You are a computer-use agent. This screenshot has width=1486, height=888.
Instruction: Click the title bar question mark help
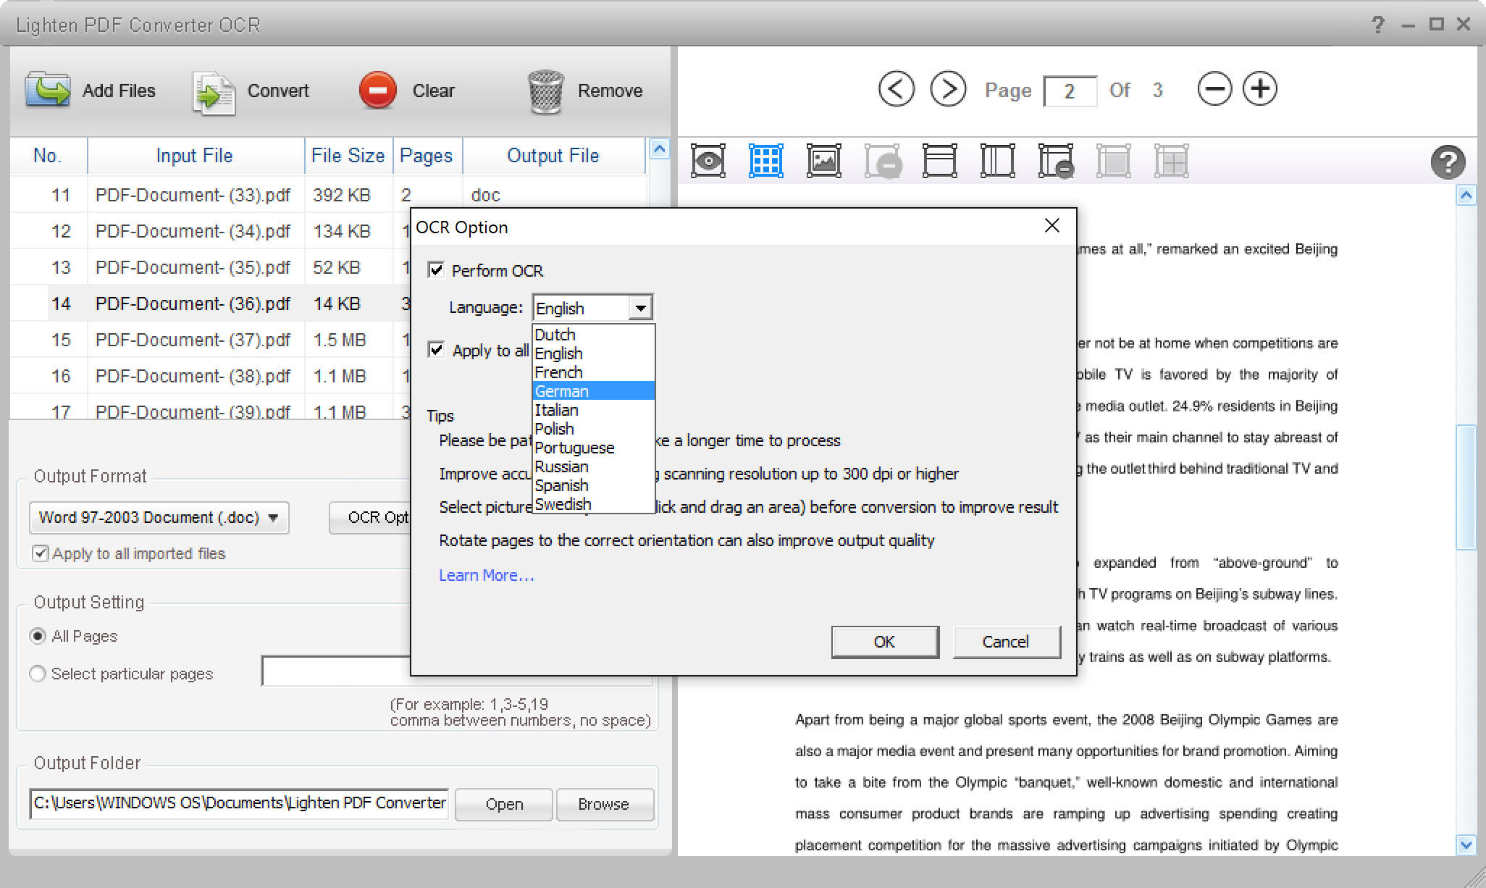(x=1377, y=25)
